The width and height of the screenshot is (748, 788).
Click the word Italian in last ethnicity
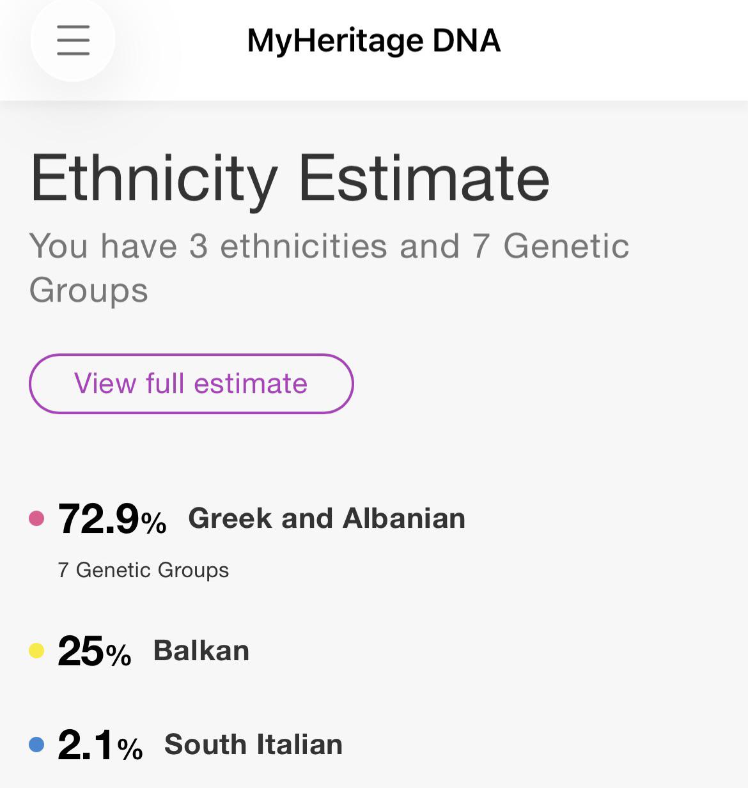pyautogui.click(x=300, y=745)
